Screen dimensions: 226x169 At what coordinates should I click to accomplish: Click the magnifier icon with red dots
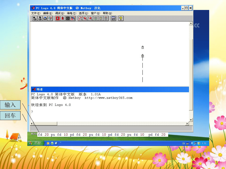pyautogui.click(x=80, y=18)
